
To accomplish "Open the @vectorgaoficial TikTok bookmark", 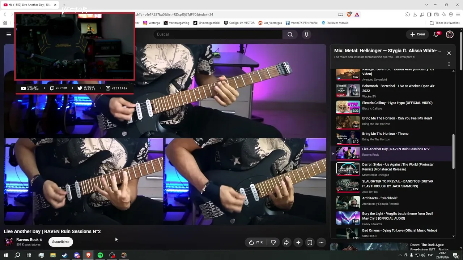I will (x=207, y=23).
